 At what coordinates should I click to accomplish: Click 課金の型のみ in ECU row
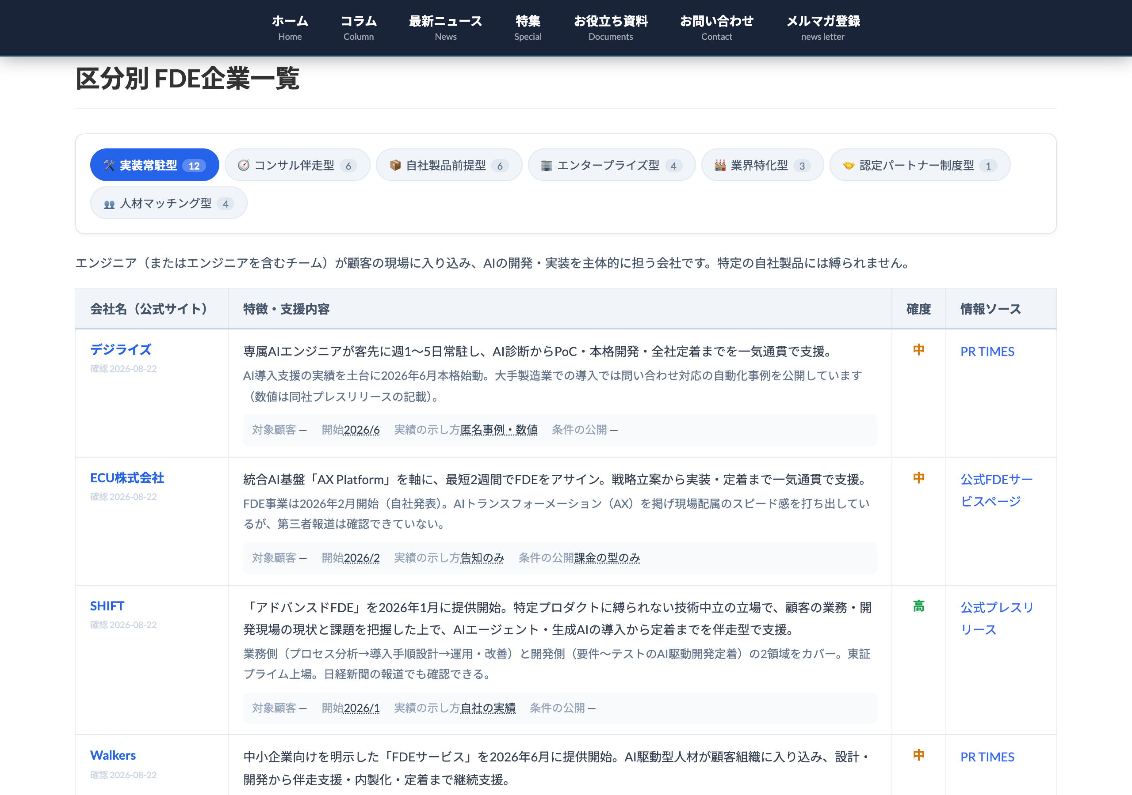click(x=607, y=558)
